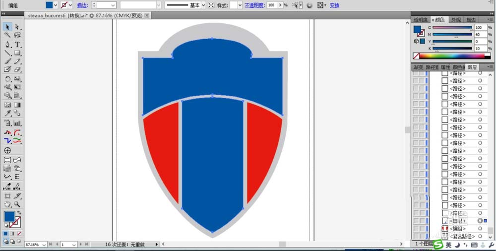Open status bar info arrow after 无重做
Viewport: 496px width, 251px height.
(x=157, y=245)
